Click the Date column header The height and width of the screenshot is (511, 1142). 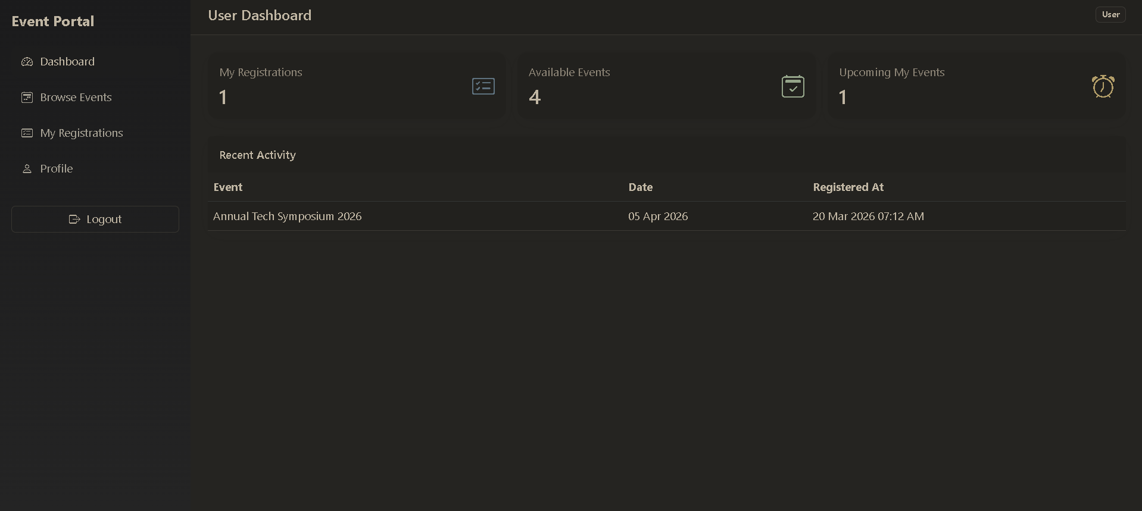tap(641, 187)
